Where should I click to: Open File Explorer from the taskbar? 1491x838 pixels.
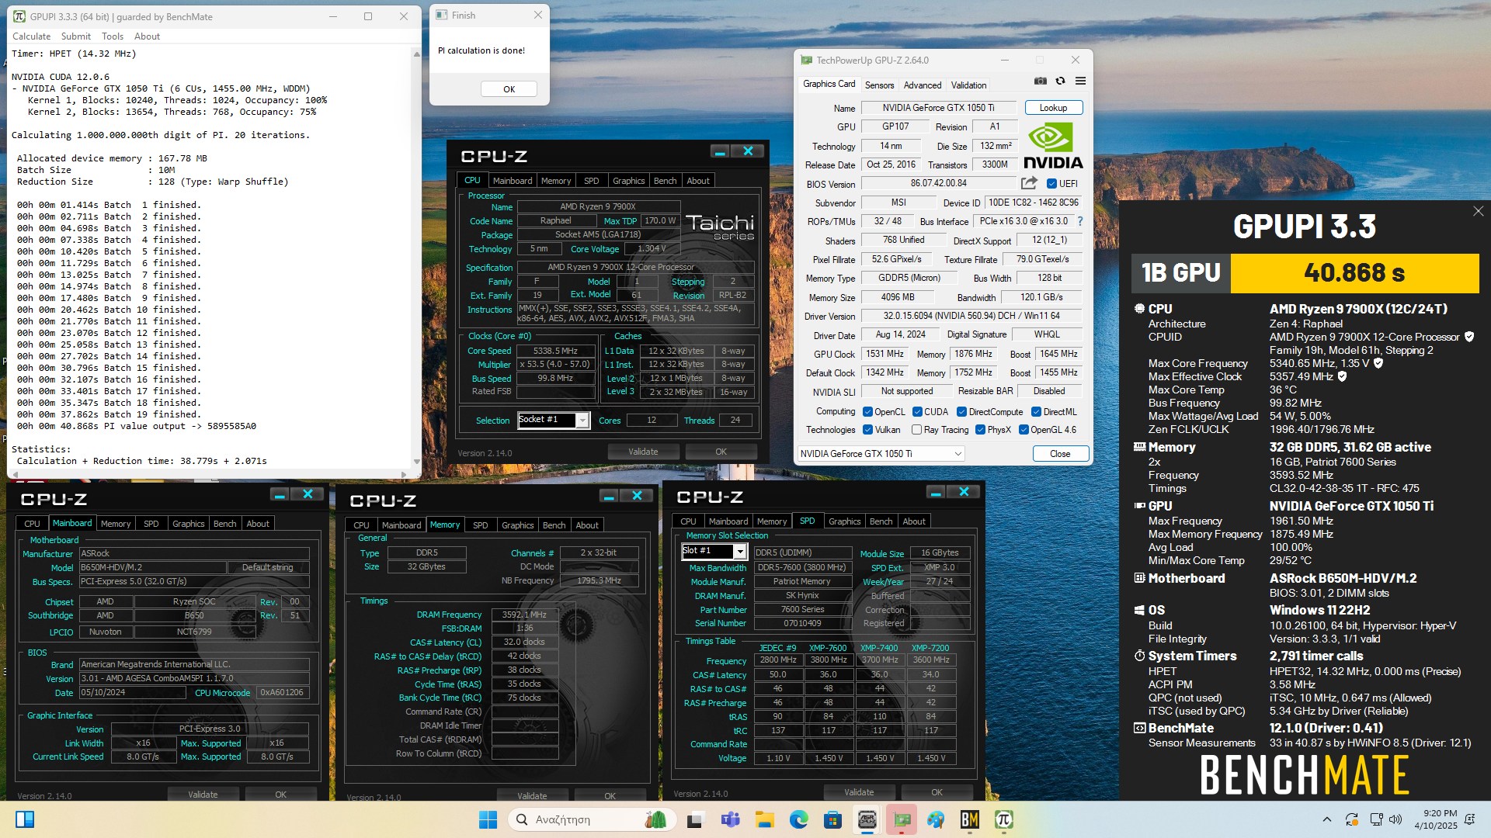pos(764,819)
